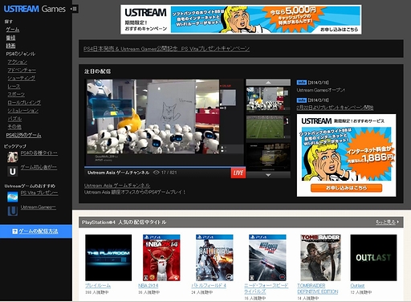The width and height of the screenshot is (411, 302).
Task: Click the ゲームの配信方法 help button
Action: tap(36, 231)
